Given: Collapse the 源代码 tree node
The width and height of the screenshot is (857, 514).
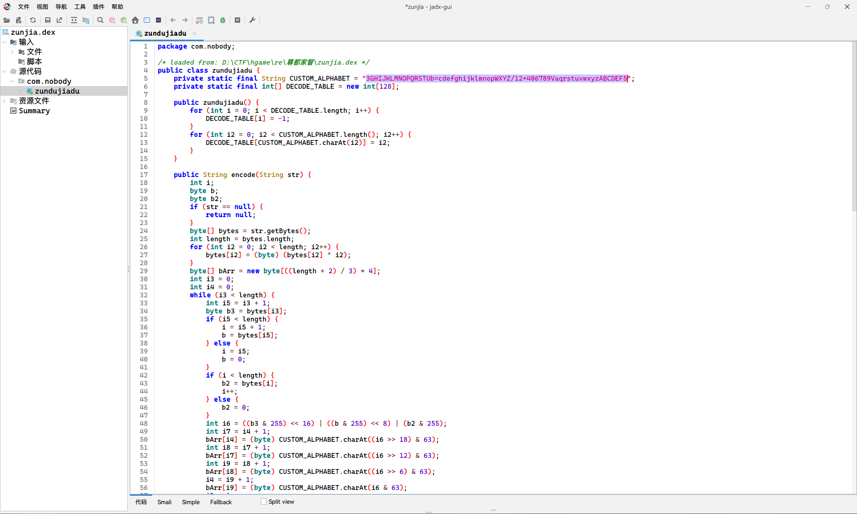Looking at the screenshot, I should [4, 71].
